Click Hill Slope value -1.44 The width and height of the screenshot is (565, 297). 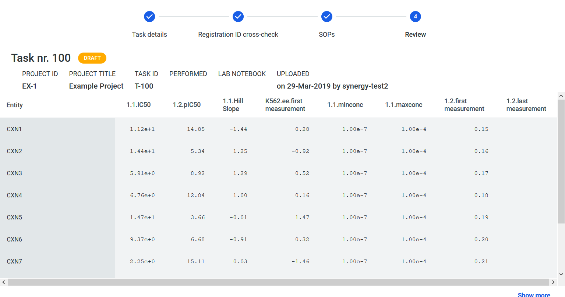coord(239,129)
